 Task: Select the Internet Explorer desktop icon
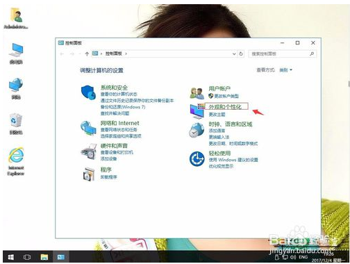(16, 161)
